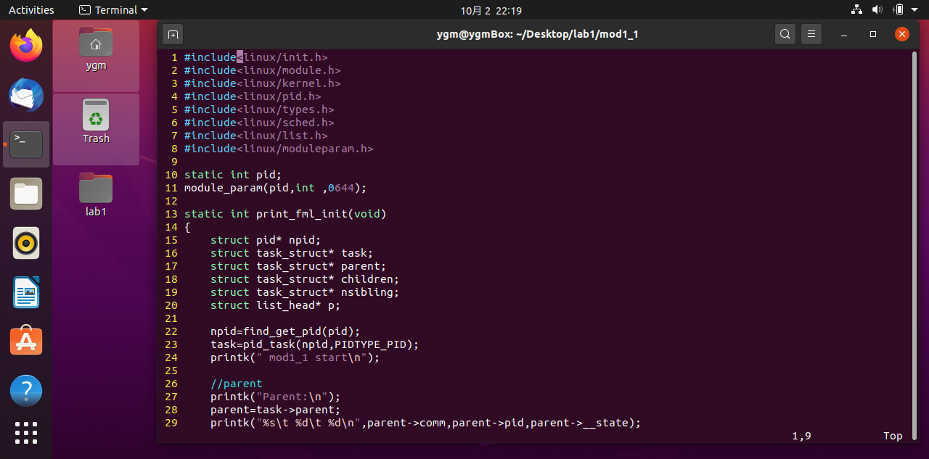Click on #include<linux/module.h> line
Viewport: 929px width, 459px height.
point(262,70)
